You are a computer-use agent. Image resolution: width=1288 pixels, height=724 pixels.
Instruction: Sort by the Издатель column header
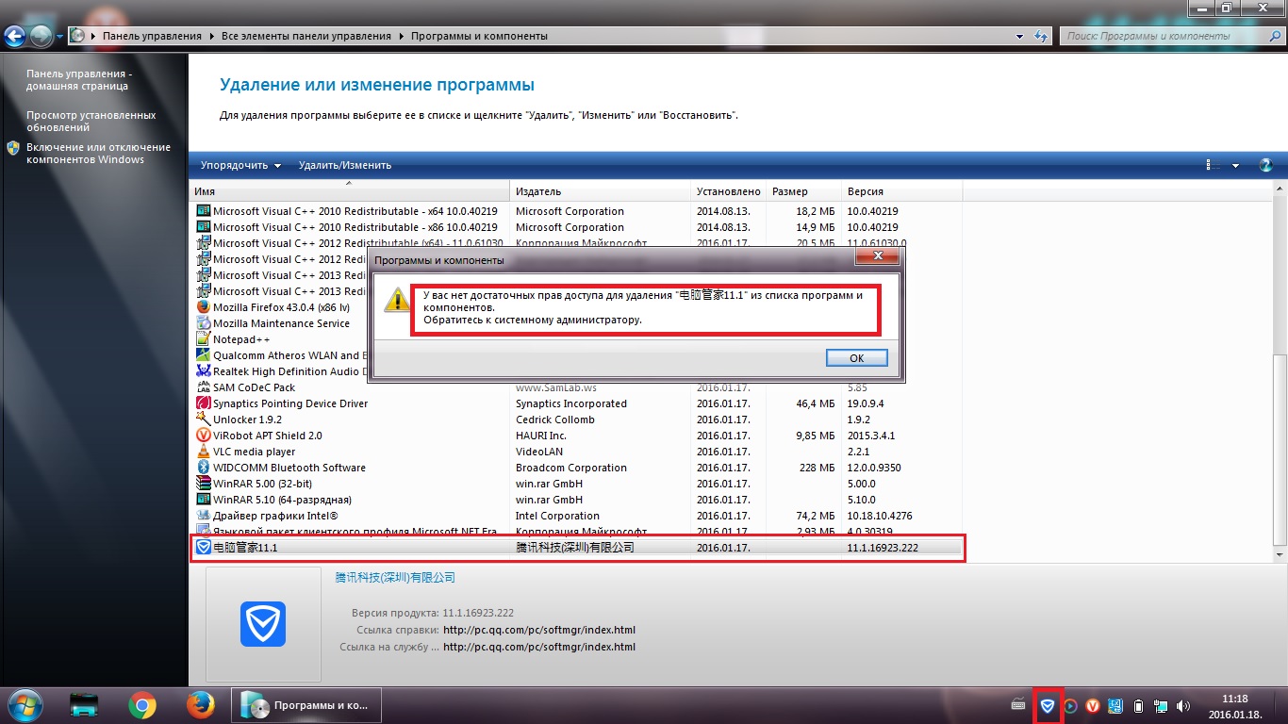(601, 191)
